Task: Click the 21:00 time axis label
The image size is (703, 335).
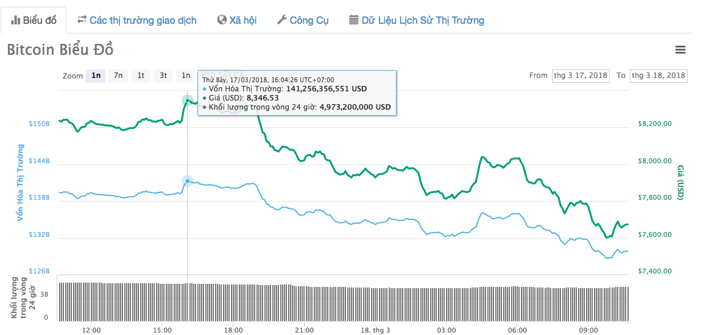Action: tap(304, 330)
